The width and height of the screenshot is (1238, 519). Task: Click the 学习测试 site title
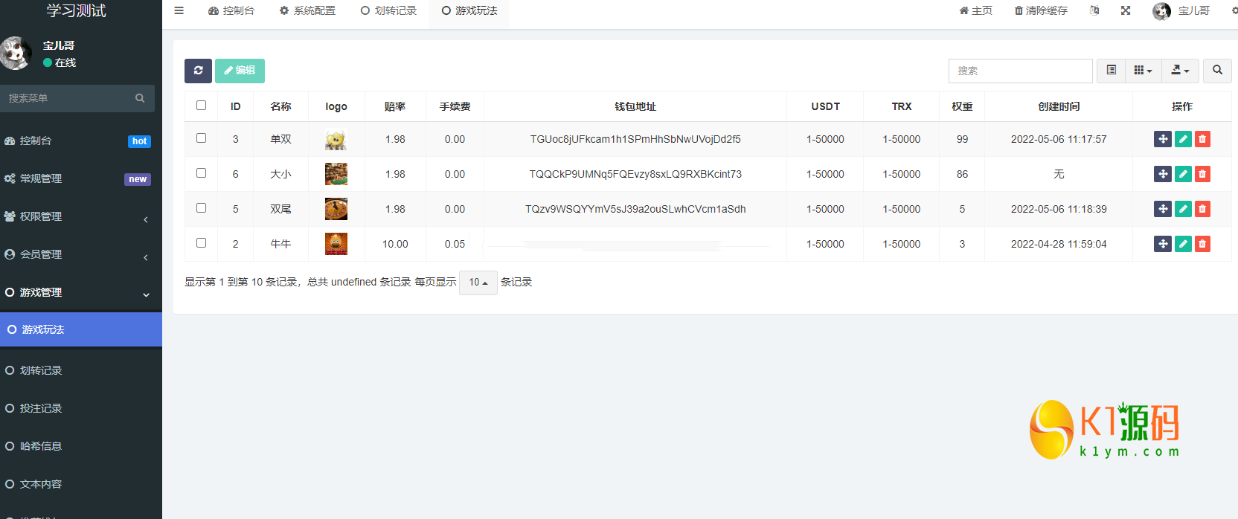[x=76, y=10]
